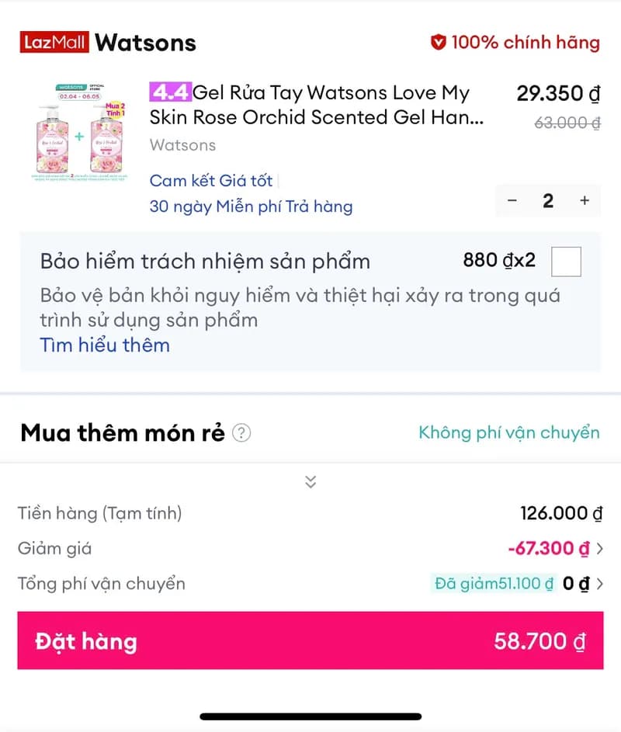This screenshot has height=732, width=621.
Task: Click the shield icon next to 100% chính hãng
Action: tap(439, 43)
